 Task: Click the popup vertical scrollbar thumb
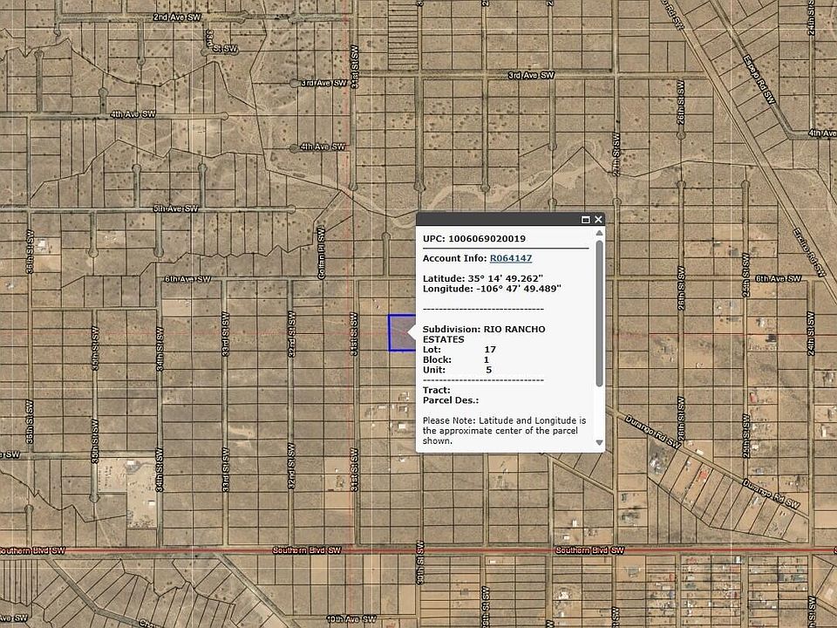[x=599, y=314]
